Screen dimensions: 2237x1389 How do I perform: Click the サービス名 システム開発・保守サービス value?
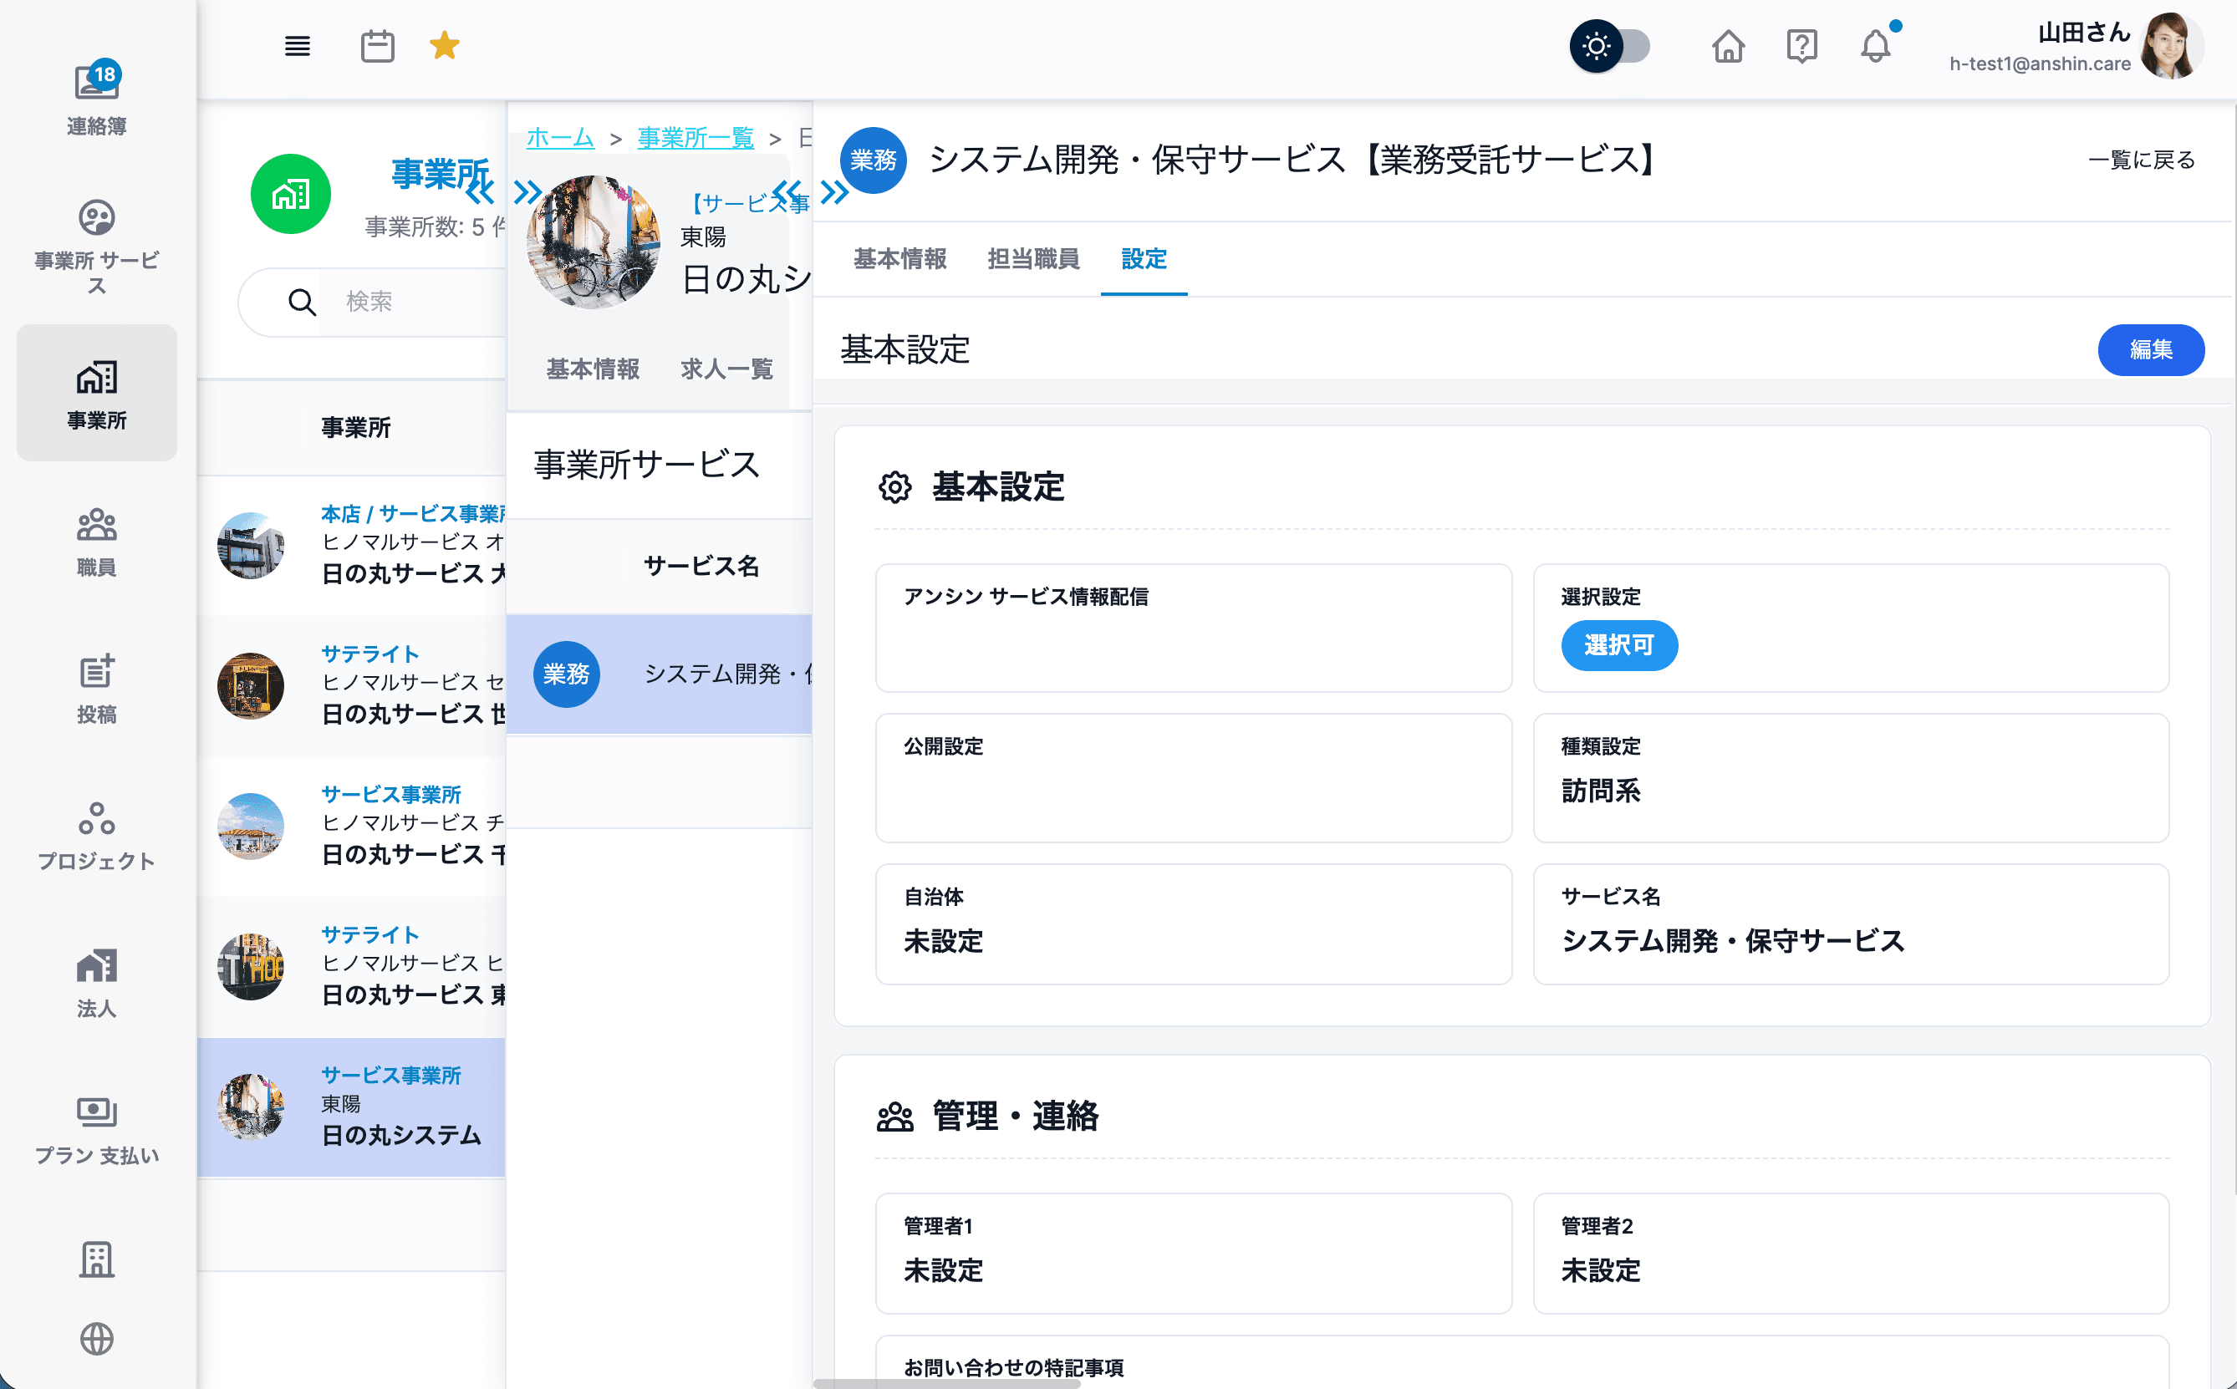click(1733, 941)
